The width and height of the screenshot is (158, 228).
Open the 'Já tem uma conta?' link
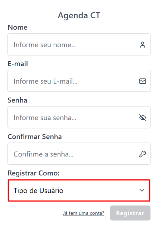click(x=84, y=213)
